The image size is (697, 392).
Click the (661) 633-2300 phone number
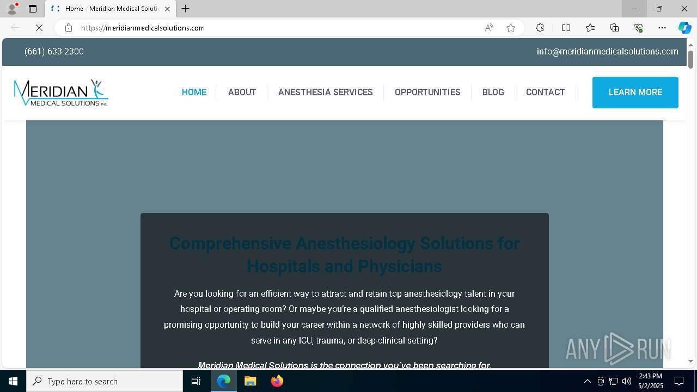click(54, 52)
